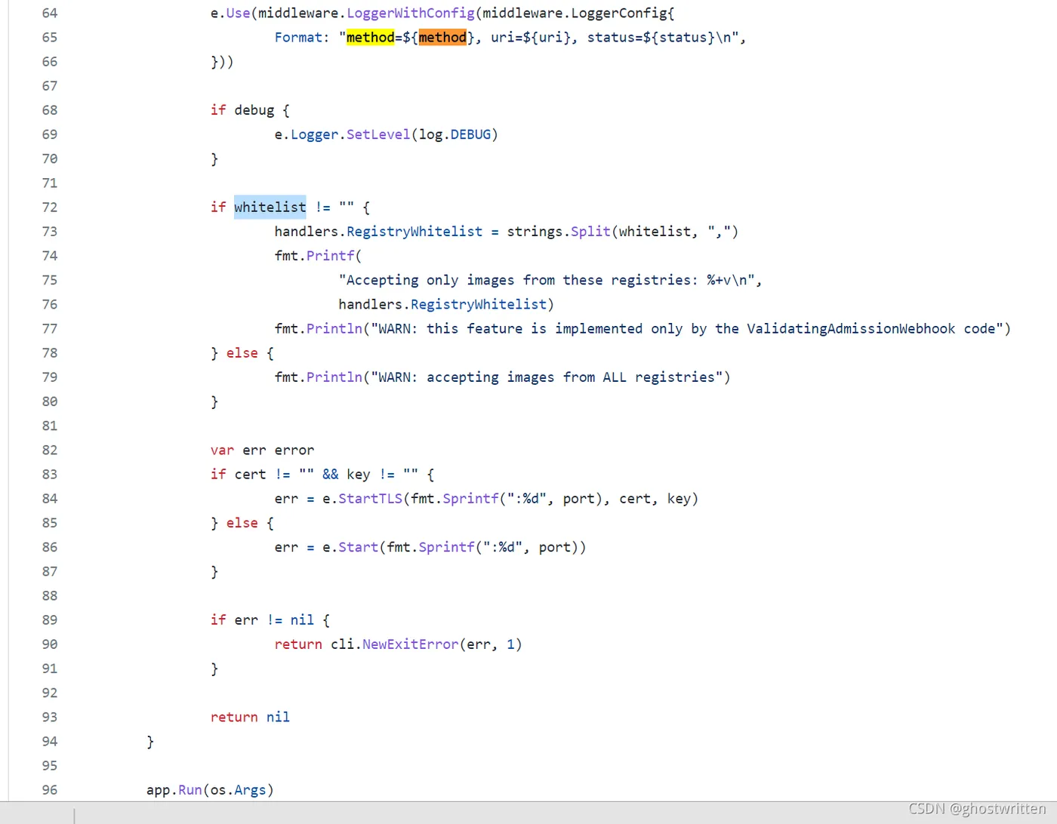Click 'Start' method on line 86

click(x=359, y=547)
